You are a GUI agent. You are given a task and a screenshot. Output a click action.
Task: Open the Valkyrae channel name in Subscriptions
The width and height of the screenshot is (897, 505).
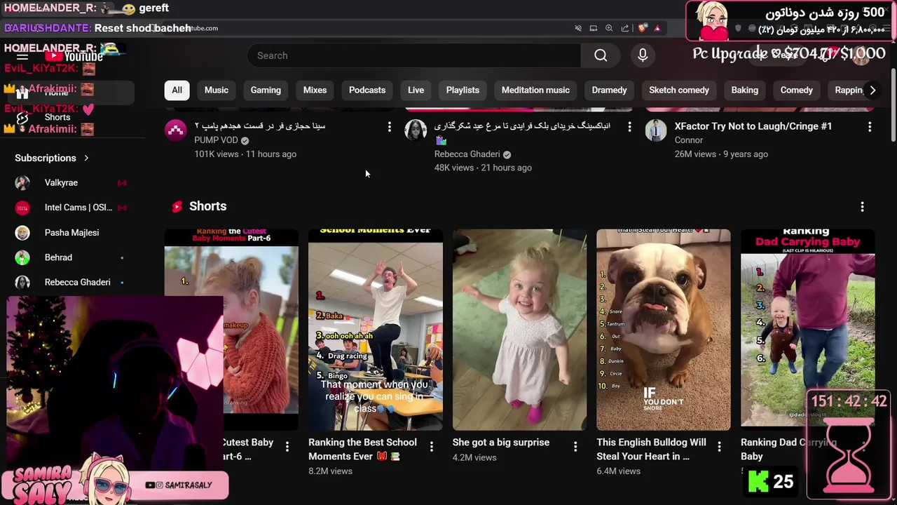(x=61, y=182)
